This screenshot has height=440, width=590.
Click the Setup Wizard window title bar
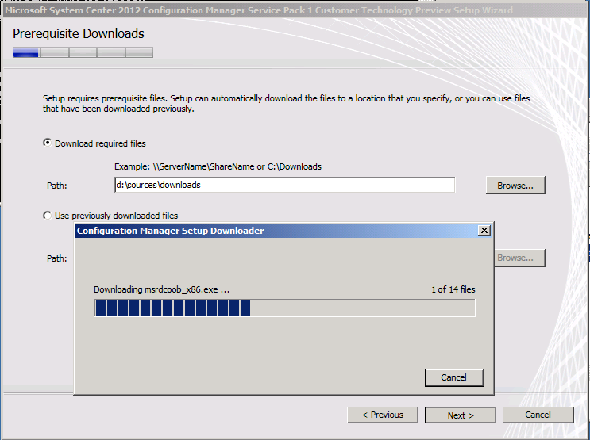(x=295, y=10)
